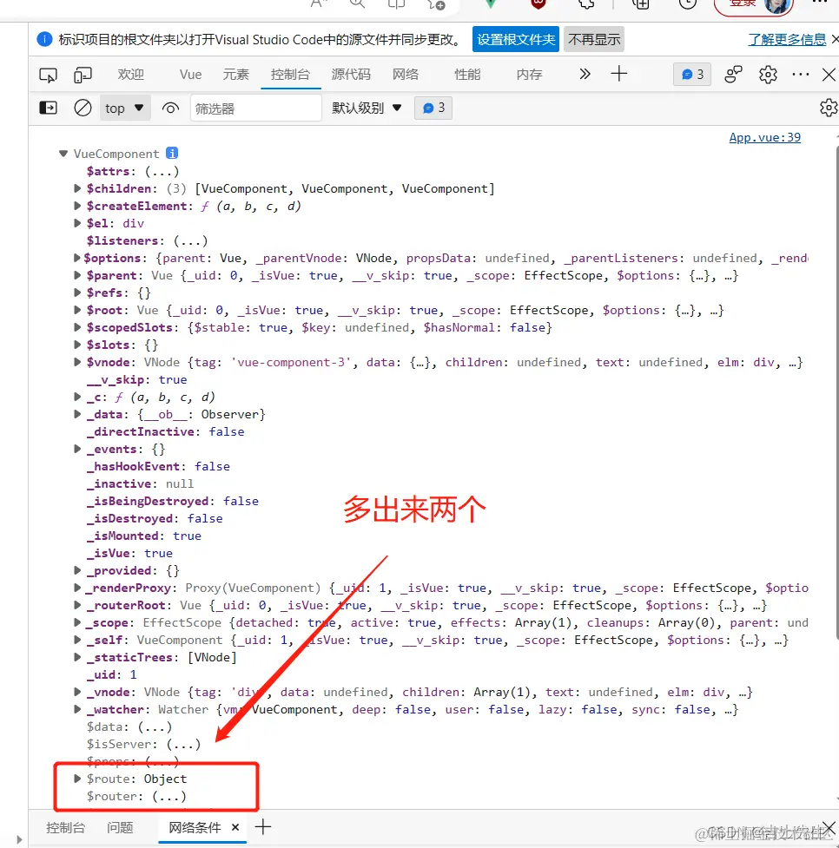Click the 3 messages badge in console toolbar
Image resolution: width=839 pixels, height=848 pixels.
tap(433, 108)
